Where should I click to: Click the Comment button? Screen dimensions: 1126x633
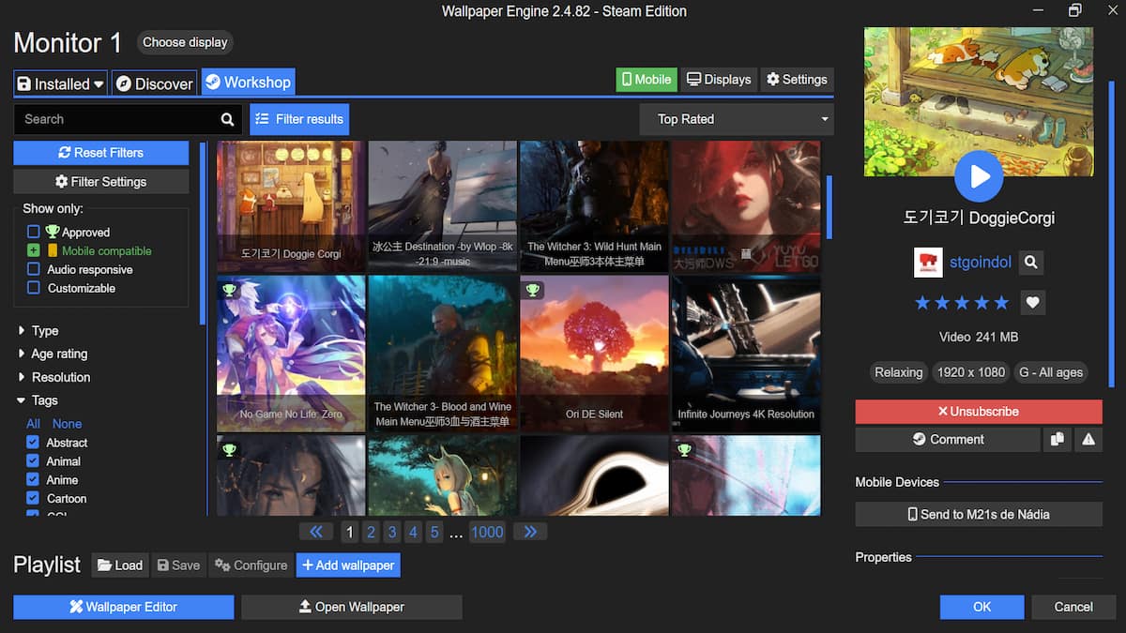tap(948, 439)
